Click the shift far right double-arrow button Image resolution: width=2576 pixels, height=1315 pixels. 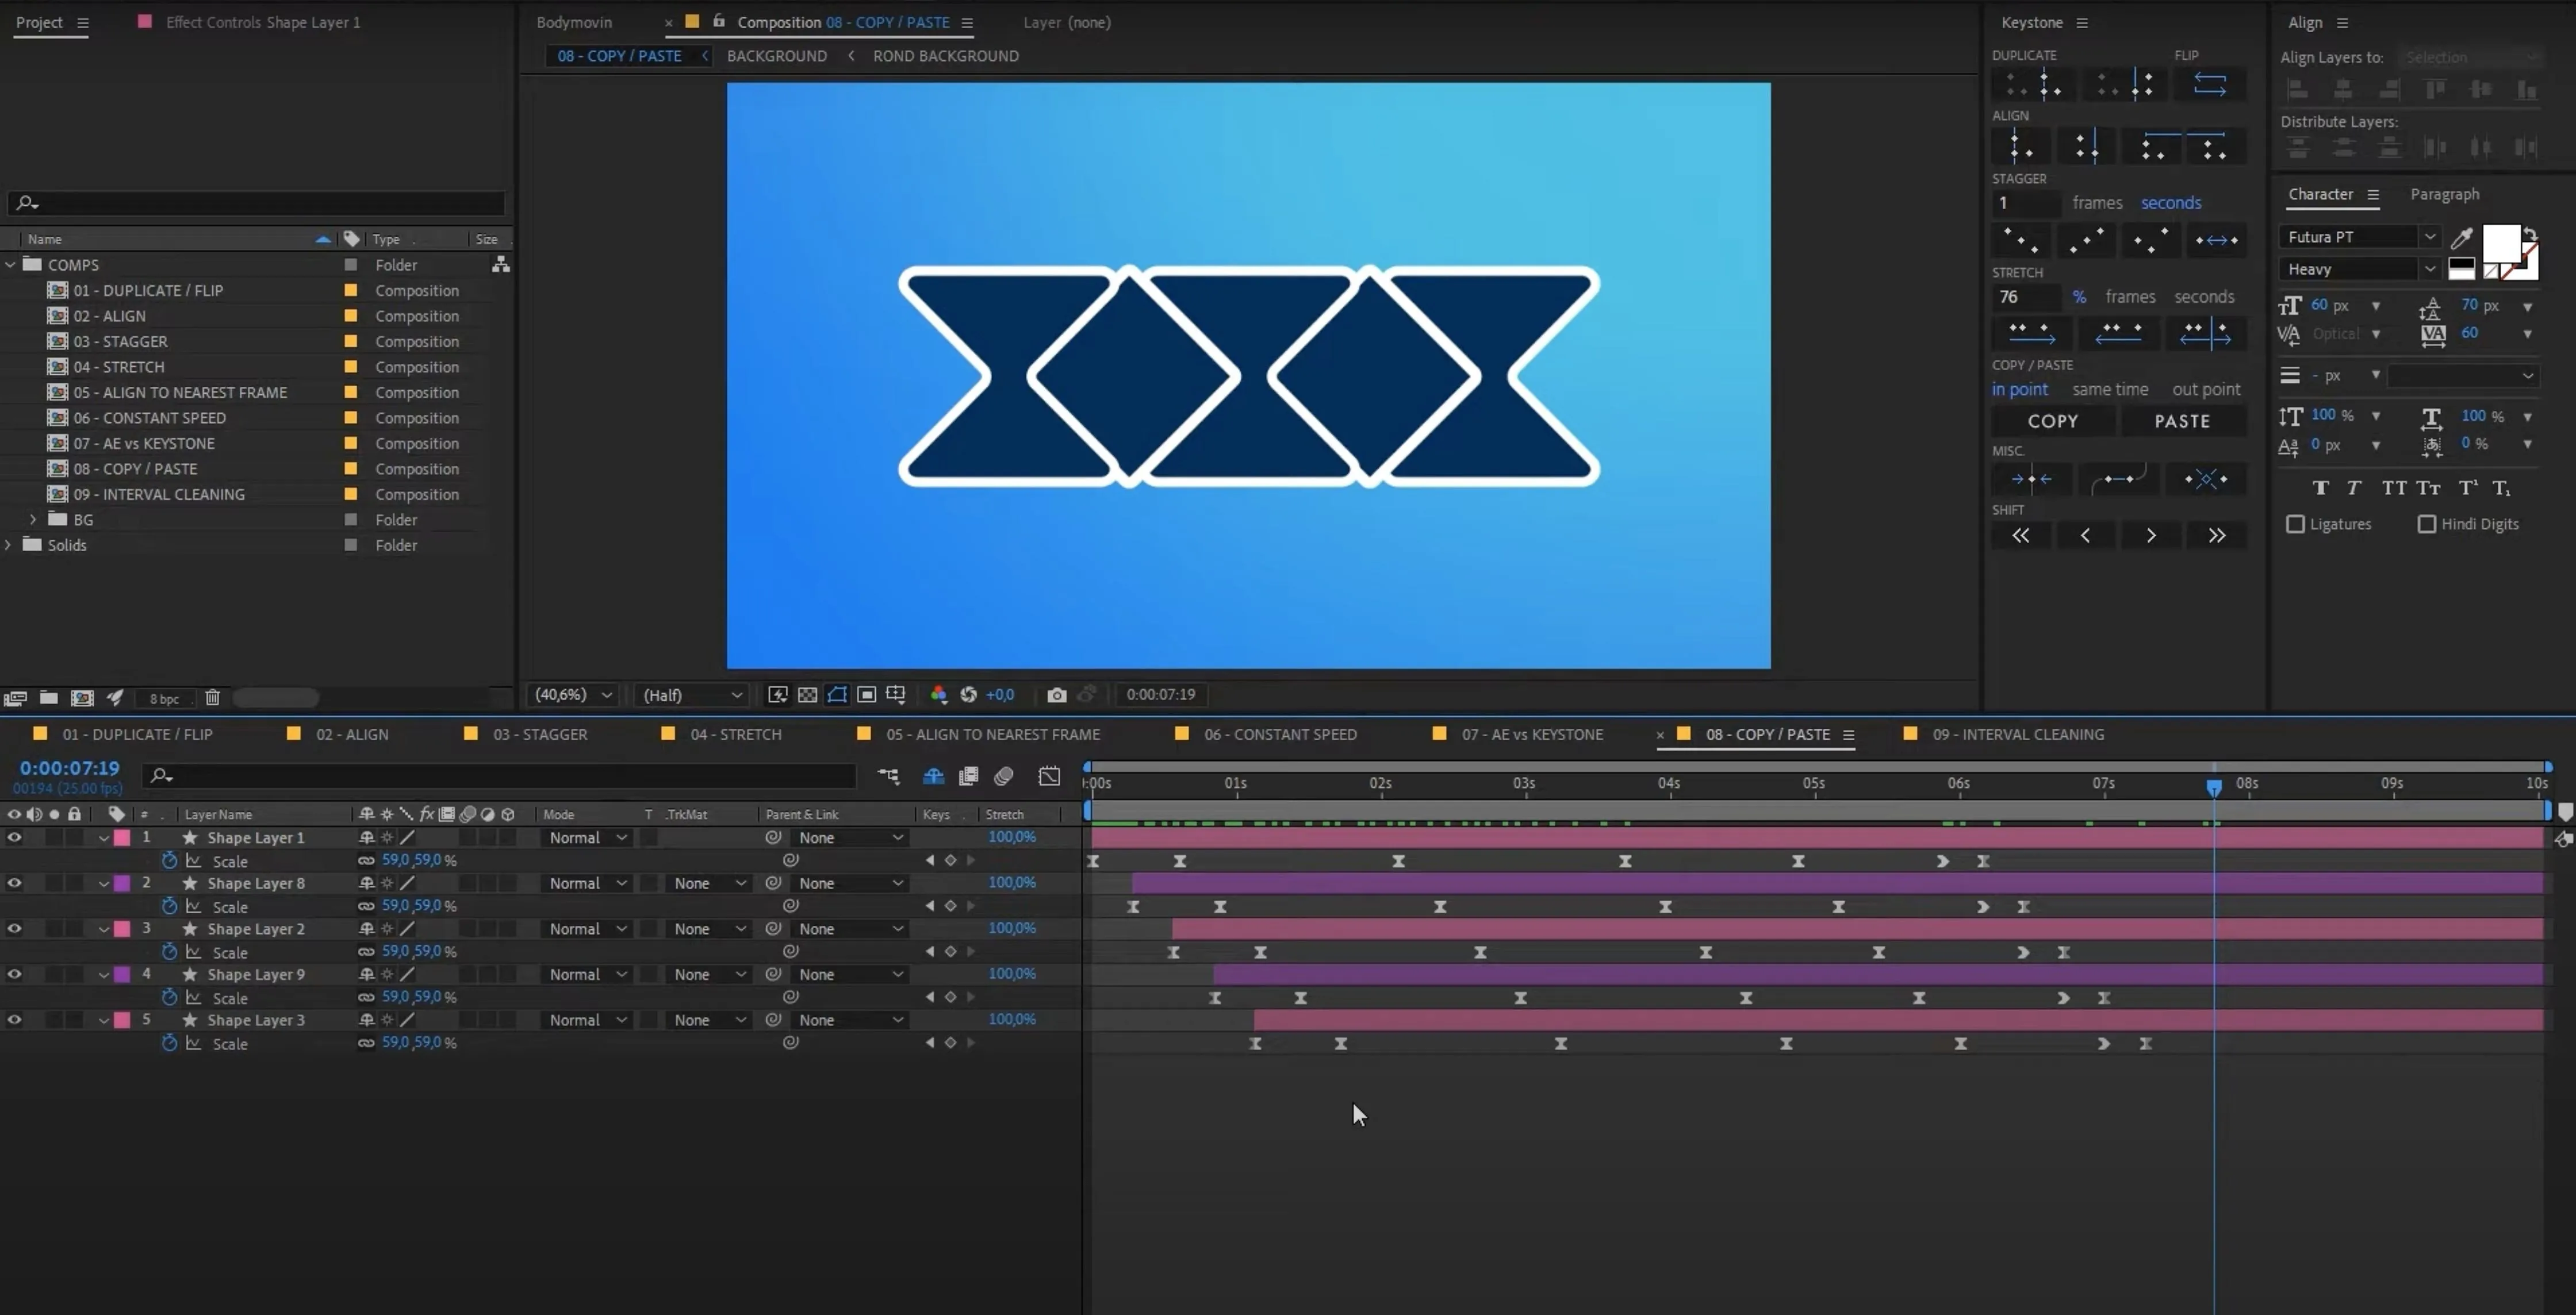pyautogui.click(x=2217, y=536)
